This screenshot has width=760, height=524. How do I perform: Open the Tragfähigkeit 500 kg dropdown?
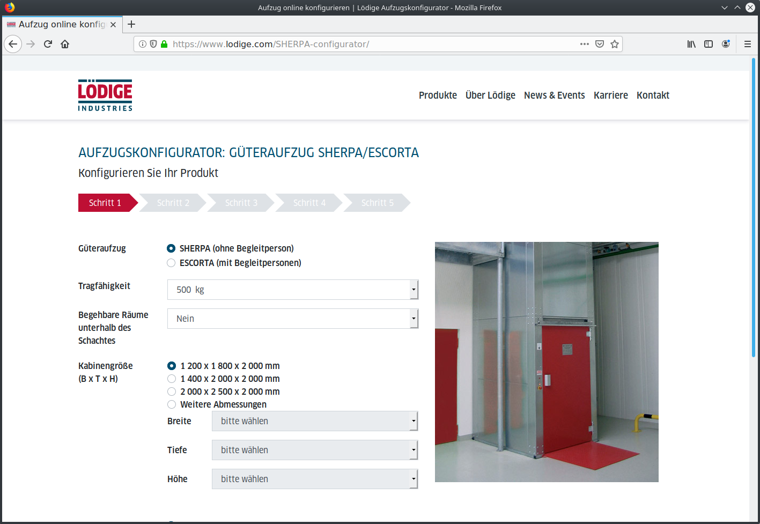(x=293, y=290)
